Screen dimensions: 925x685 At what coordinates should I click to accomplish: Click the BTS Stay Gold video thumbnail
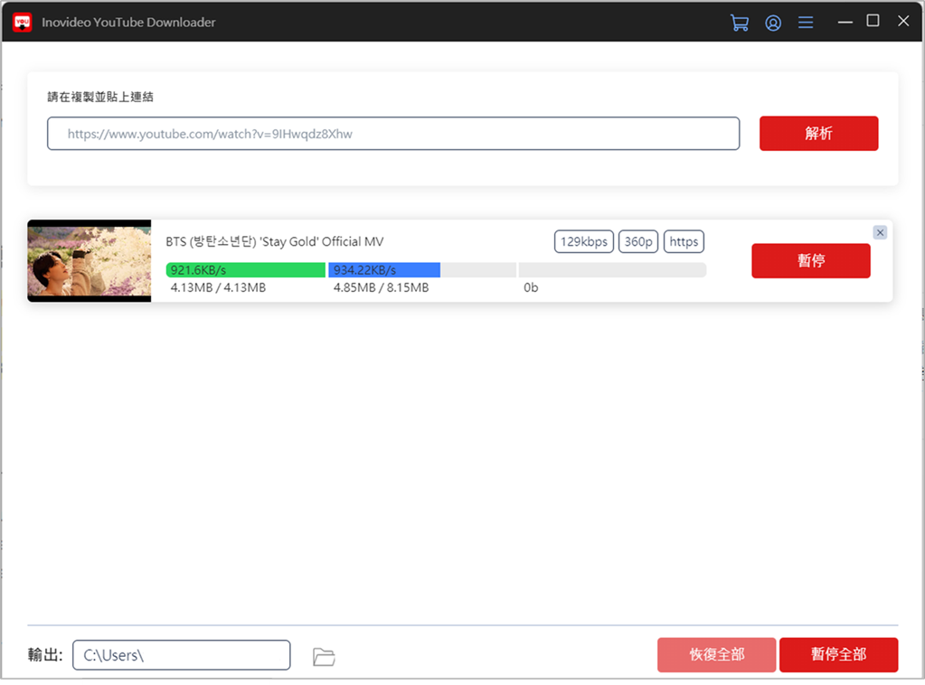tap(90, 260)
